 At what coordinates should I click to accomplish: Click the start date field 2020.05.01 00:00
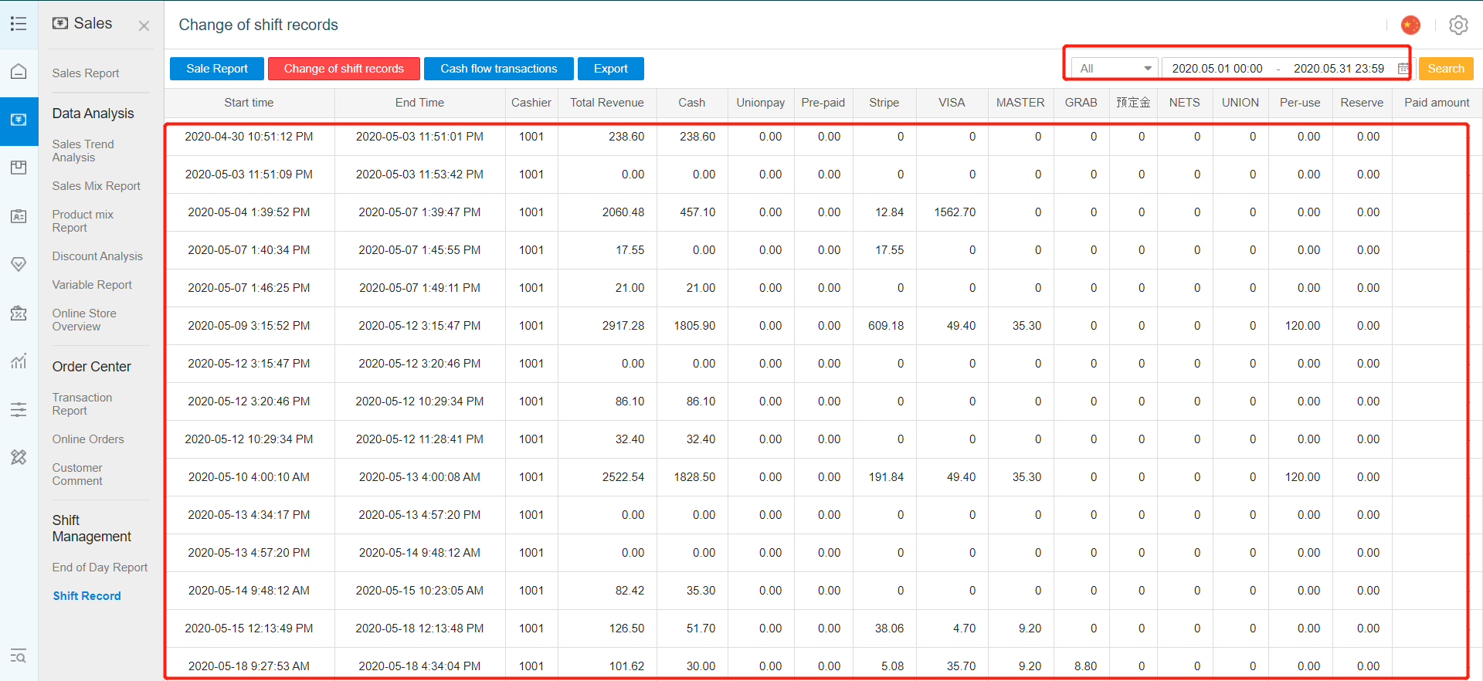click(1217, 69)
